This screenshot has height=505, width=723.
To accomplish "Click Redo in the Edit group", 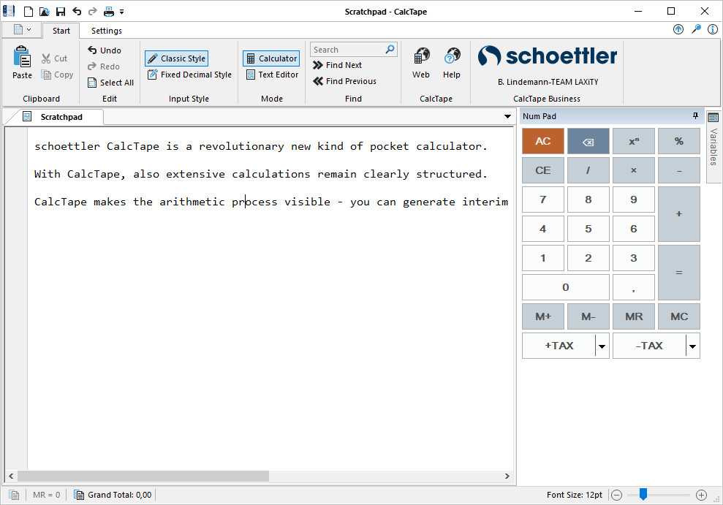I will (104, 67).
